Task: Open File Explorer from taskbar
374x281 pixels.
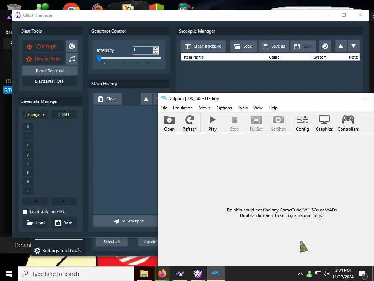Action: 144,274
